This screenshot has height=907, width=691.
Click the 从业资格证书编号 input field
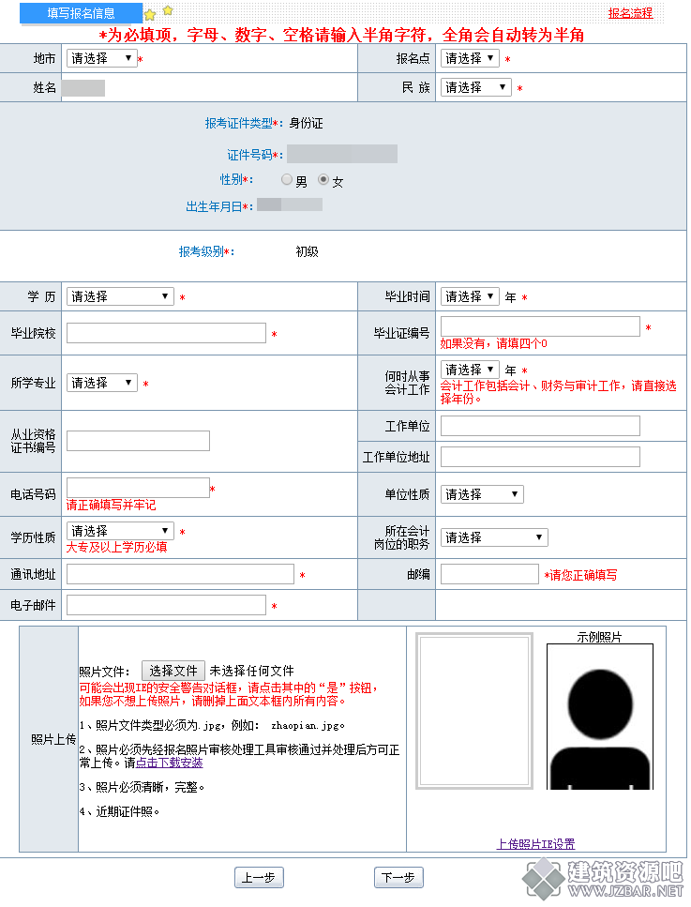[x=138, y=441]
